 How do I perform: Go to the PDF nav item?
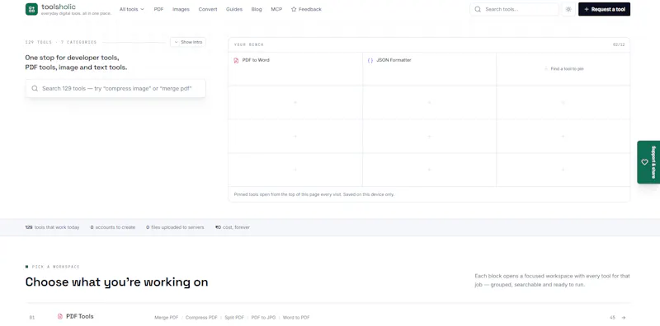[158, 9]
